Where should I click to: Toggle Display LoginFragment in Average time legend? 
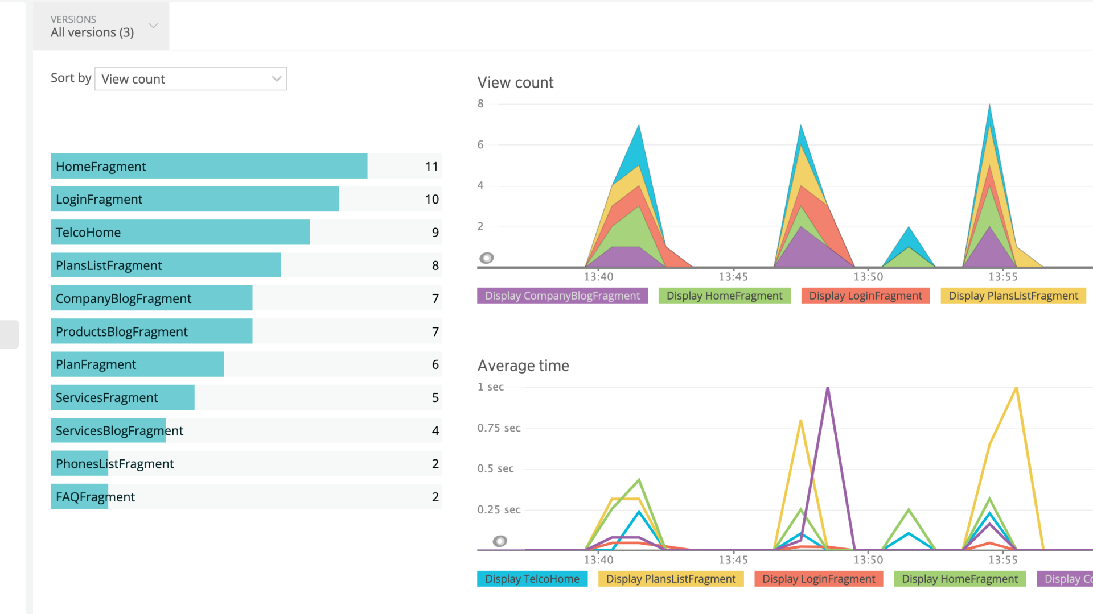(819, 579)
